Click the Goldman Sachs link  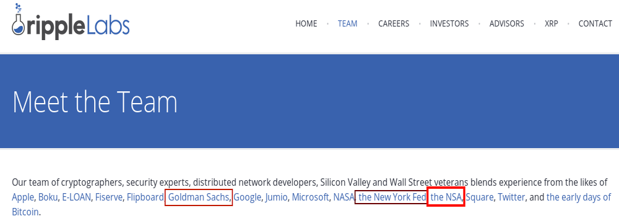199,197
